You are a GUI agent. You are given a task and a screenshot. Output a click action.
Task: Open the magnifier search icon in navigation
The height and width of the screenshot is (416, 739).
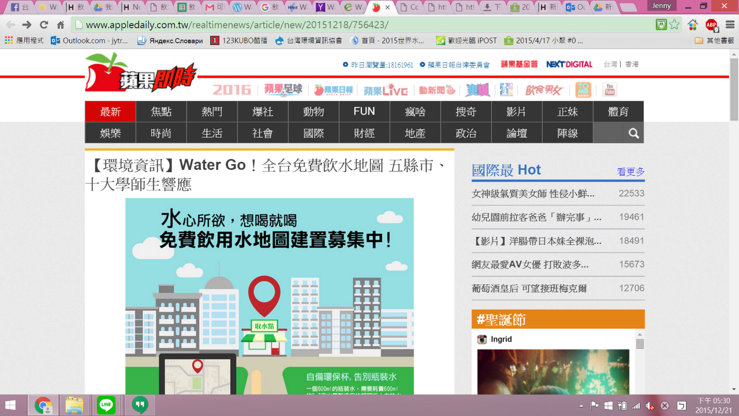(633, 133)
